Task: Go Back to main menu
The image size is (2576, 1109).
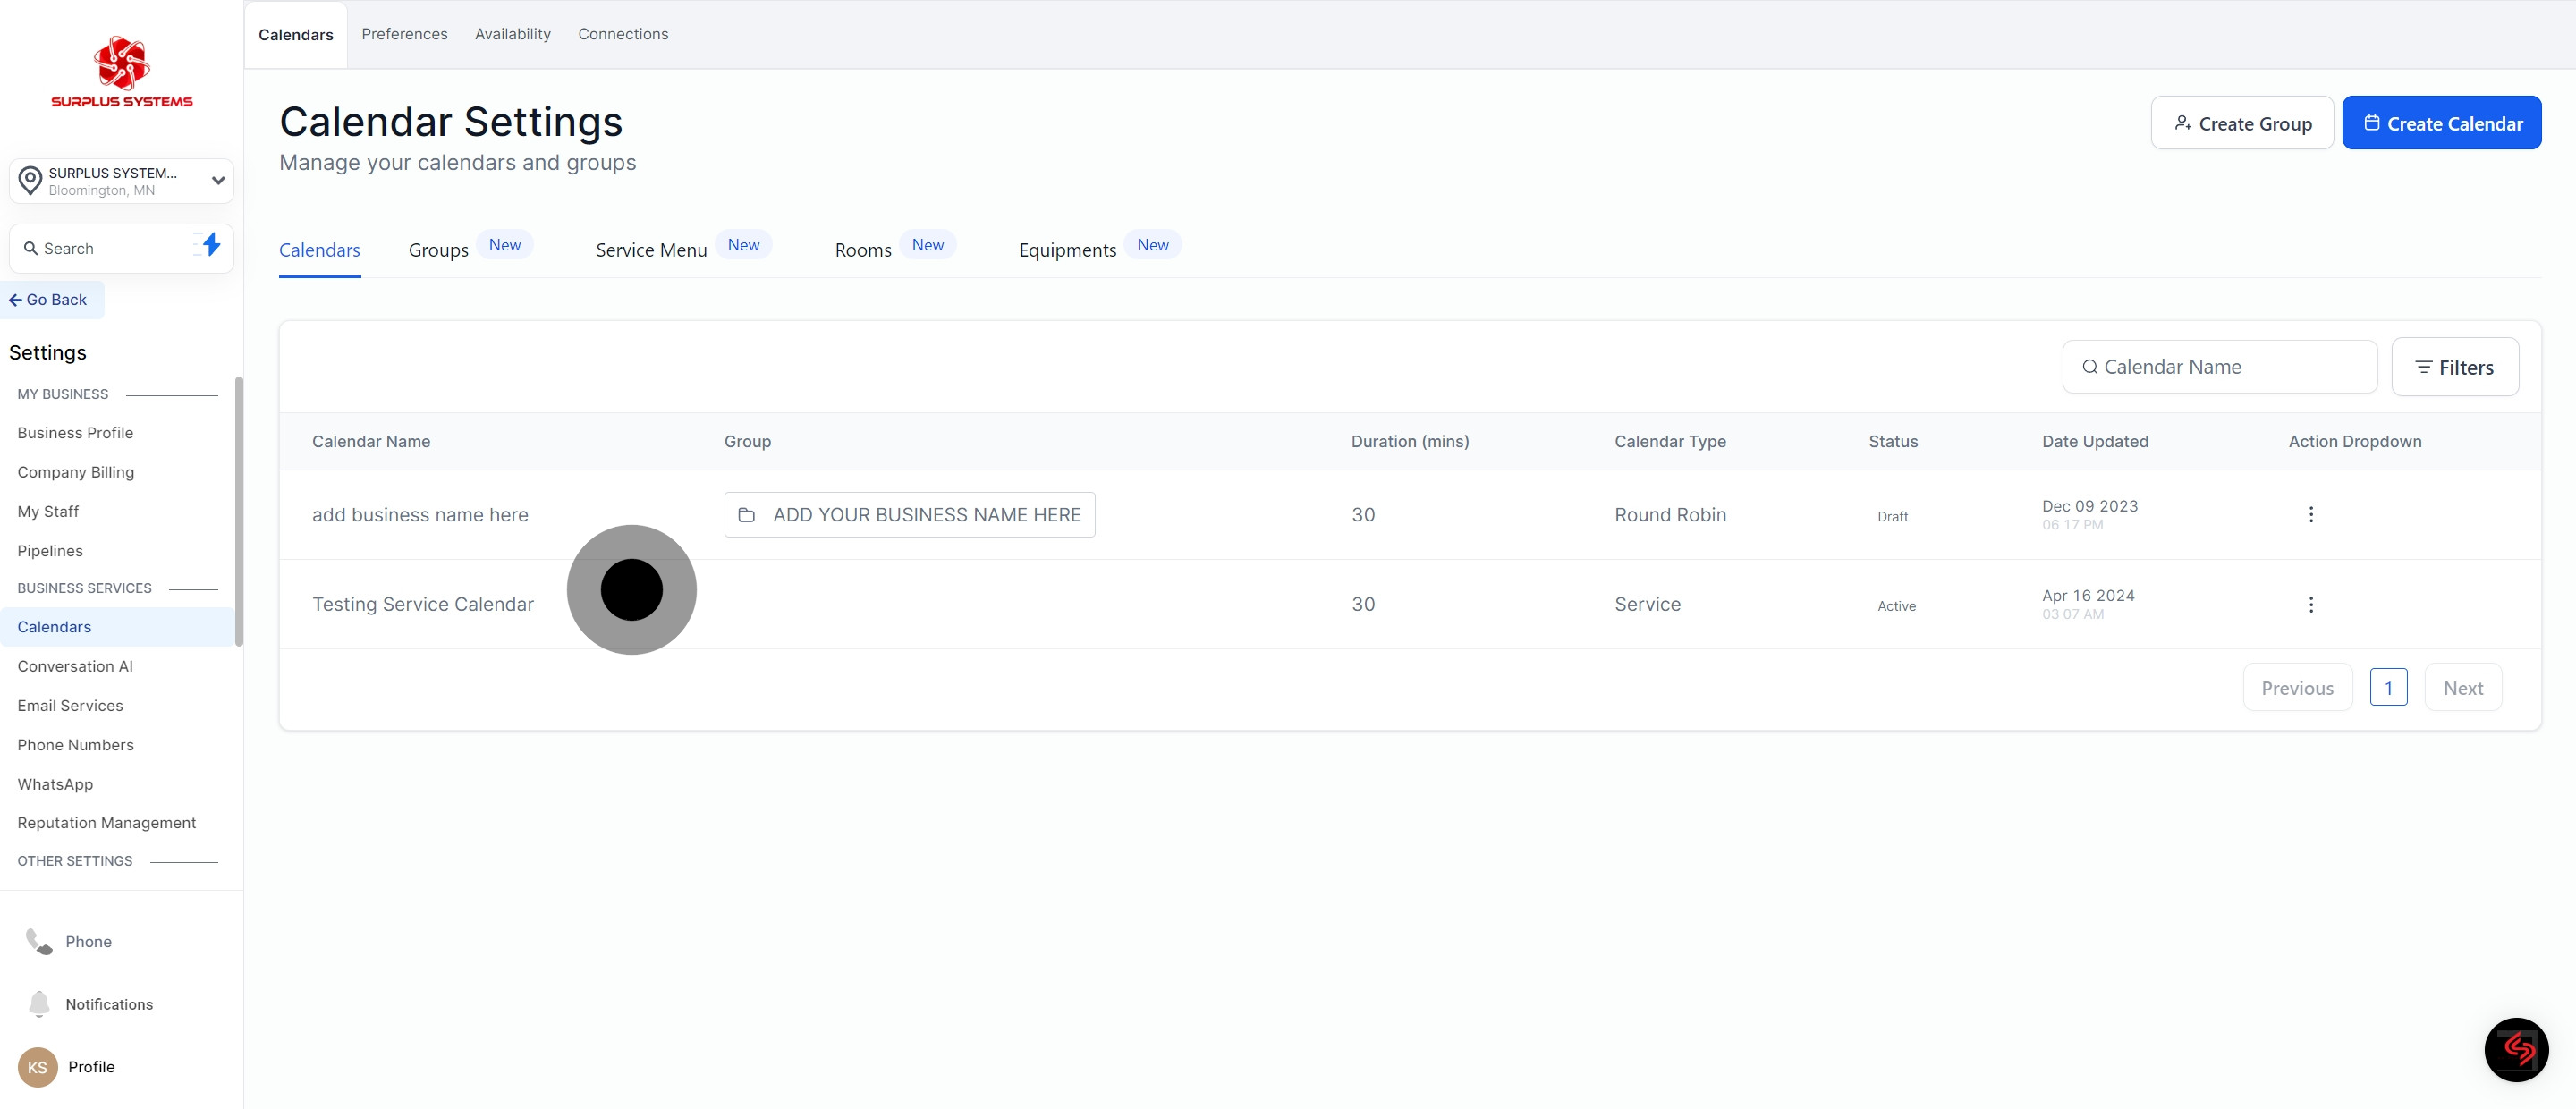Action: (x=49, y=300)
